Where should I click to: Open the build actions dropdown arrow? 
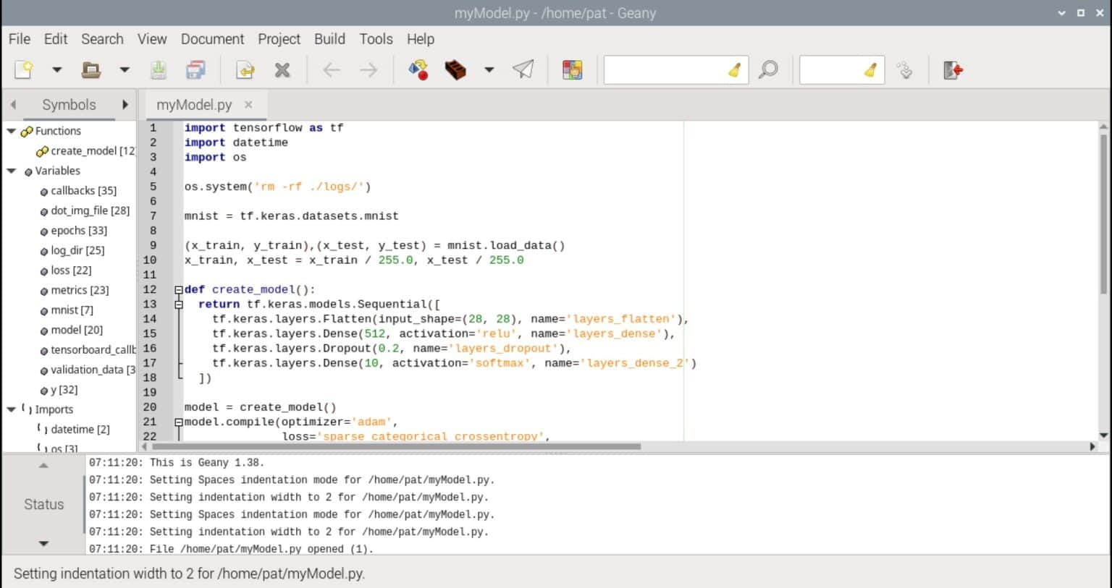click(489, 69)
